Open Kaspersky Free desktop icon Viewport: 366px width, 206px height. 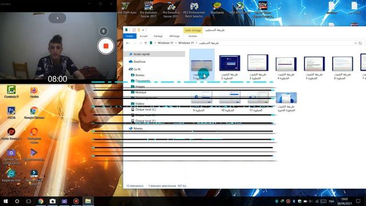point(11,176)
